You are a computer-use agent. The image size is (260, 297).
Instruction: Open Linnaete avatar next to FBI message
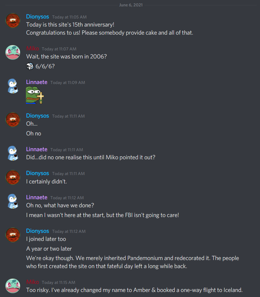click(x=13, y=201)
